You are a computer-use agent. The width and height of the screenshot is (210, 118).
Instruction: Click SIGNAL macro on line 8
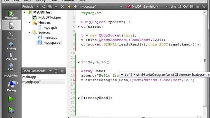(x=110, y=44)
